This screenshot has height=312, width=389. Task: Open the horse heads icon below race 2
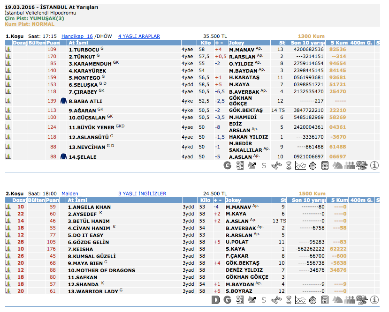tap(337, 300)
